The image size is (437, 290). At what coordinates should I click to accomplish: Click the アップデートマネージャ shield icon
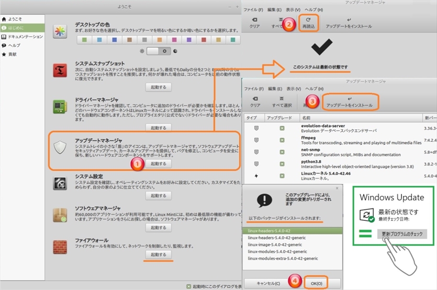(x=60, y=147)
